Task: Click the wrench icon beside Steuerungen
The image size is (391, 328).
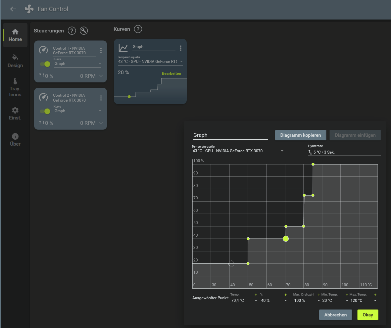Action: pos(83,31)
